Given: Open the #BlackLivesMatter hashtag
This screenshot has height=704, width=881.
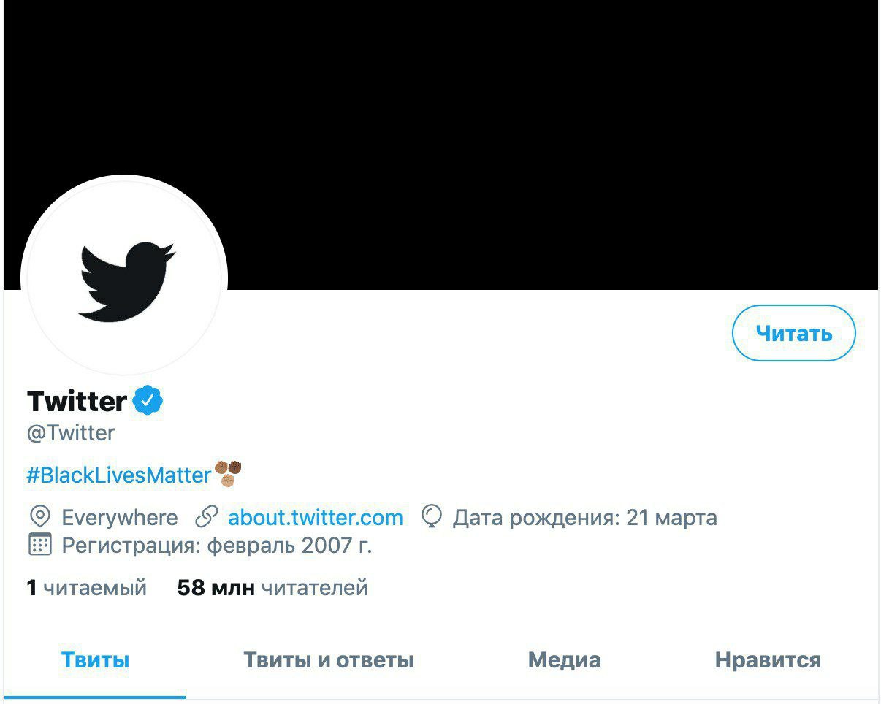Looking at the screenshot, I should coord(119,475).
